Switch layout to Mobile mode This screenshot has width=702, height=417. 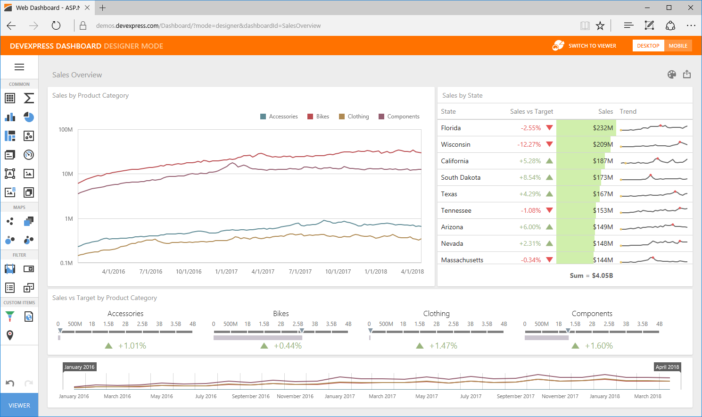tap(678, 46)
